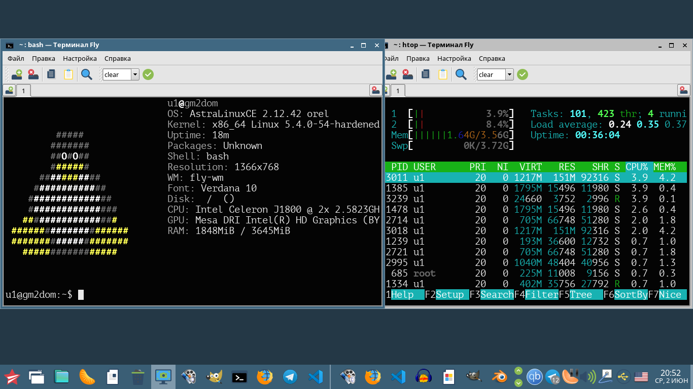This screenshot has height=389, width=693.
Task: Click the close tab toolbar icon in the htop window
Action: (407, 74)
